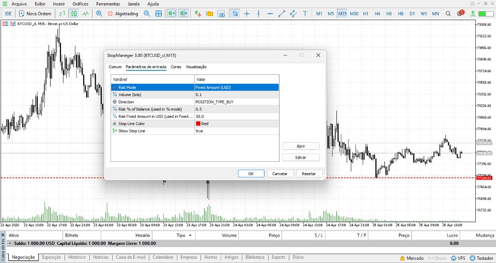Switch chart to line chart type
496x263 pixels.
click(86, 13)
